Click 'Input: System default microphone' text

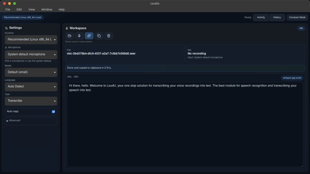(205, 57)
